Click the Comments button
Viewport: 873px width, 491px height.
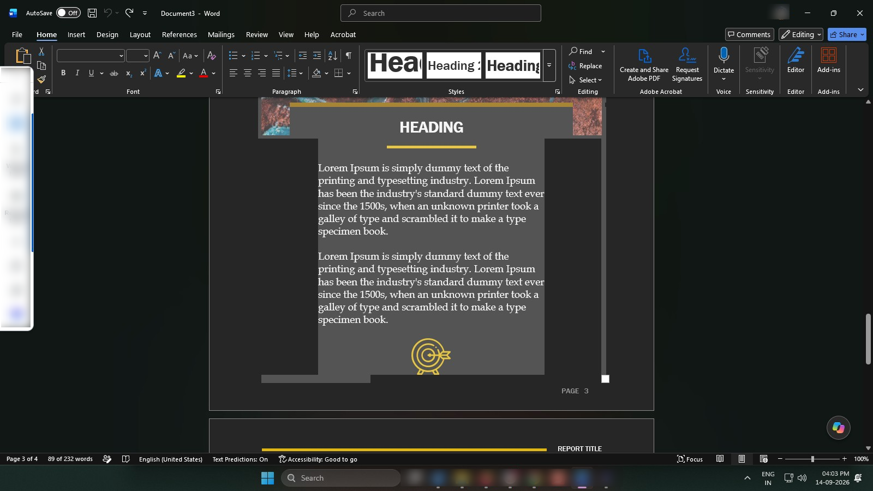[750, 34]
